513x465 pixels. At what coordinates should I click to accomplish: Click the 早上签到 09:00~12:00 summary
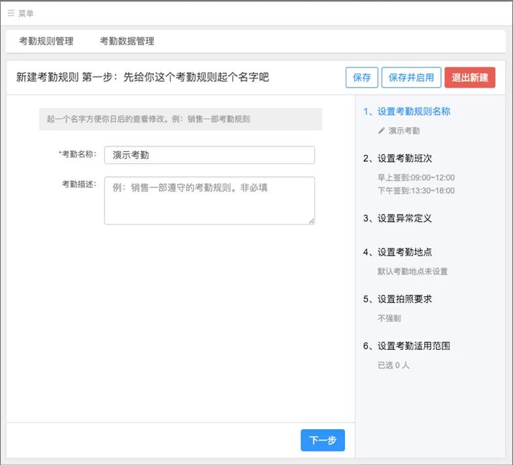(416, 178)
